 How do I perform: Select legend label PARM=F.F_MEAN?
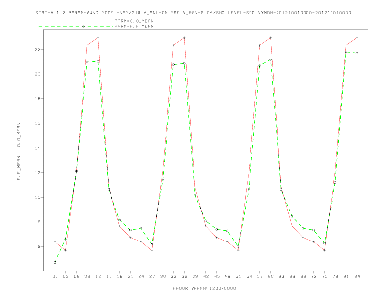(134, 26)
